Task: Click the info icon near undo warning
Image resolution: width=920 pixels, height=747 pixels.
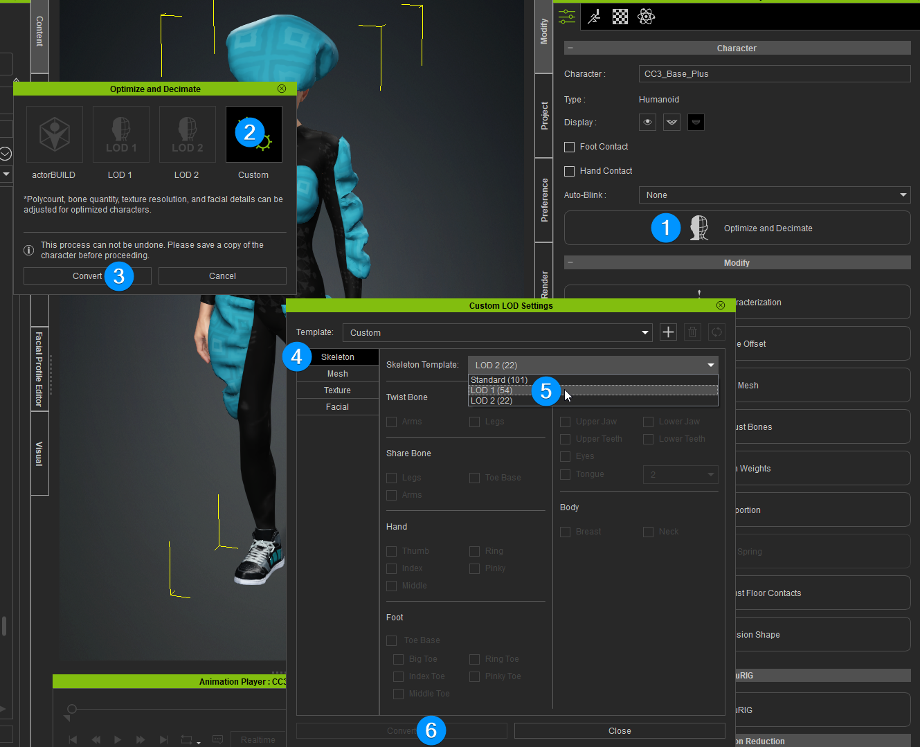Action: tap(29, 250)
